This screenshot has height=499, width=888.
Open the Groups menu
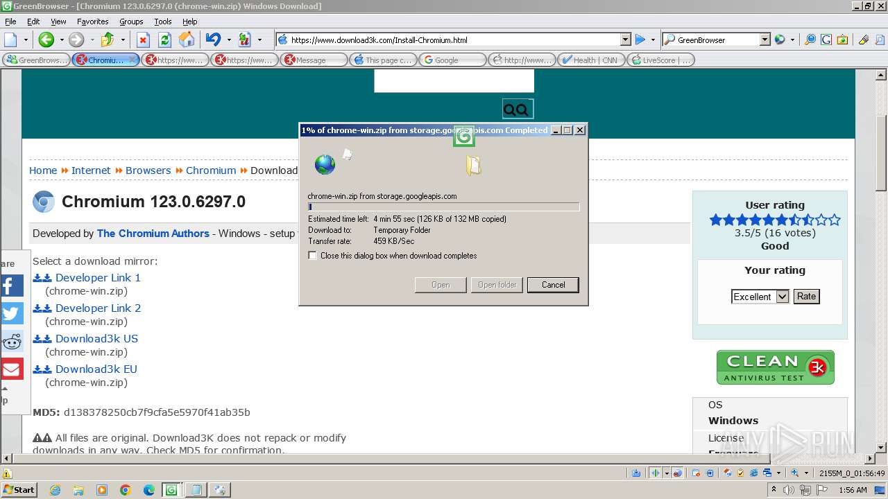coord(131,21)
